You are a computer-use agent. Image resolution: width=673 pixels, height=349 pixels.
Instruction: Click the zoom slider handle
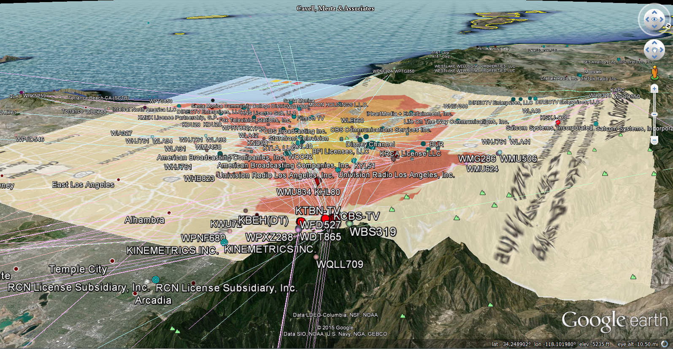click(654, 114)
